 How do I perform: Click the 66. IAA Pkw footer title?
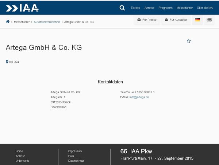pos(136,152)
